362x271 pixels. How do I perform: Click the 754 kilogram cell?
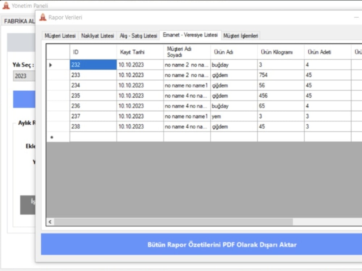(x=281, y=75)
